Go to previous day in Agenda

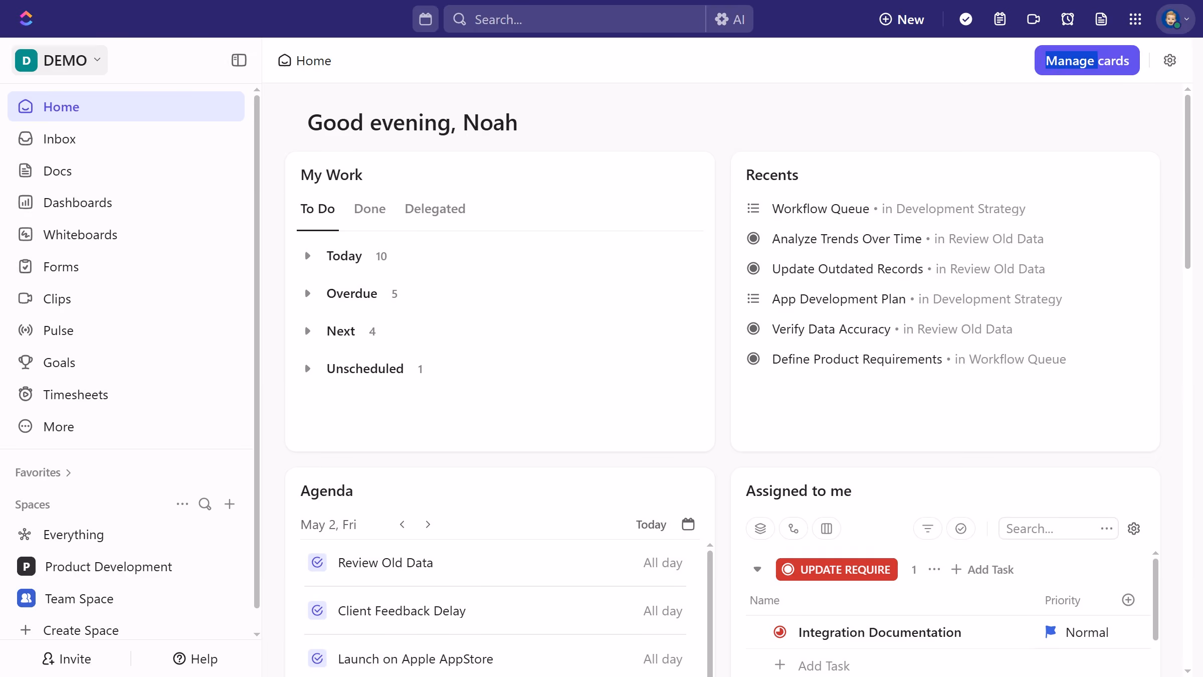(x=402, y=524)
